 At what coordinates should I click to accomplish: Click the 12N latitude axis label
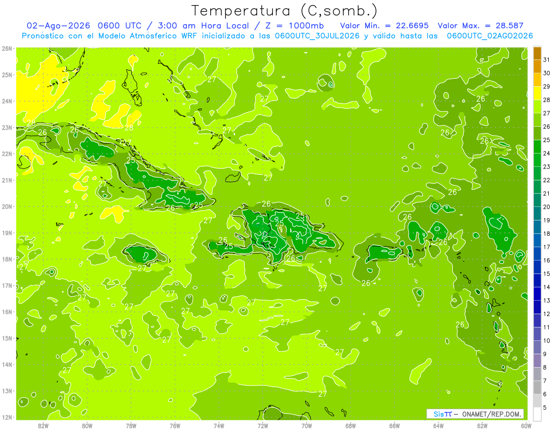coord(7,417)
